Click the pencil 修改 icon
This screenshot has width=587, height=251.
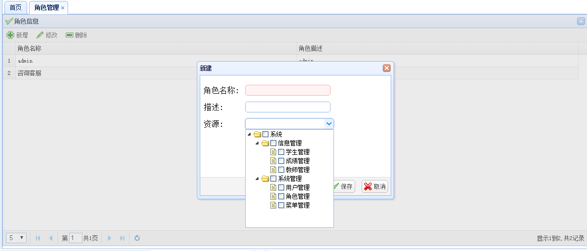click(x=40, y=35)
